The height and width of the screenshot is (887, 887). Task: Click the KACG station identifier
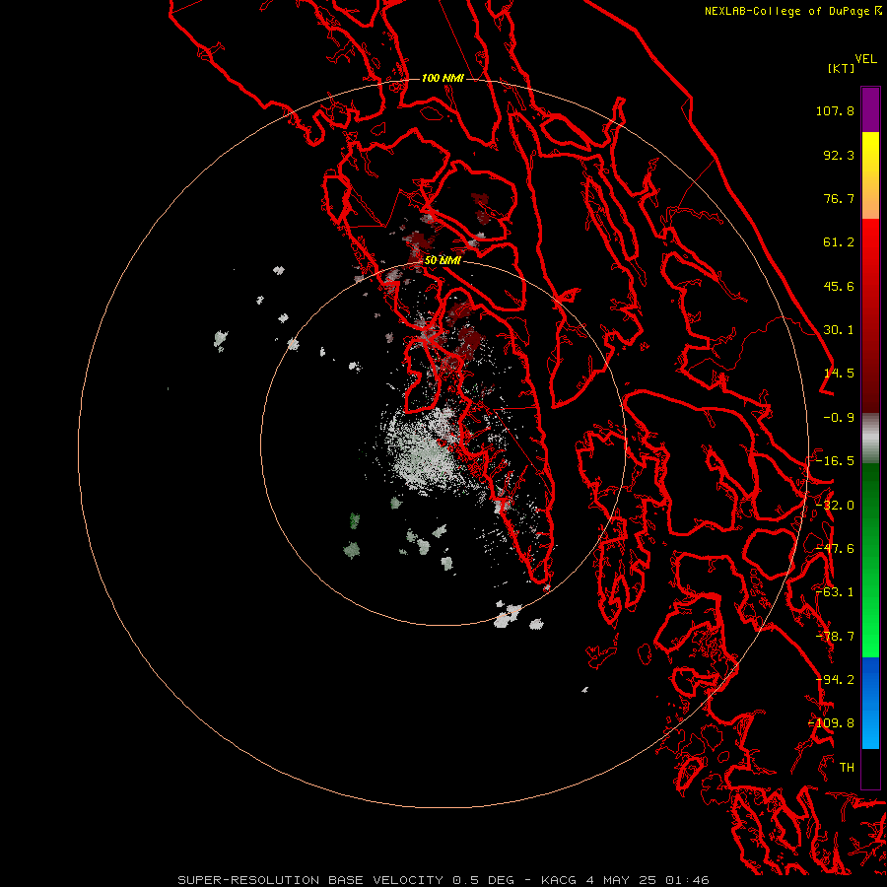point(559,880)
